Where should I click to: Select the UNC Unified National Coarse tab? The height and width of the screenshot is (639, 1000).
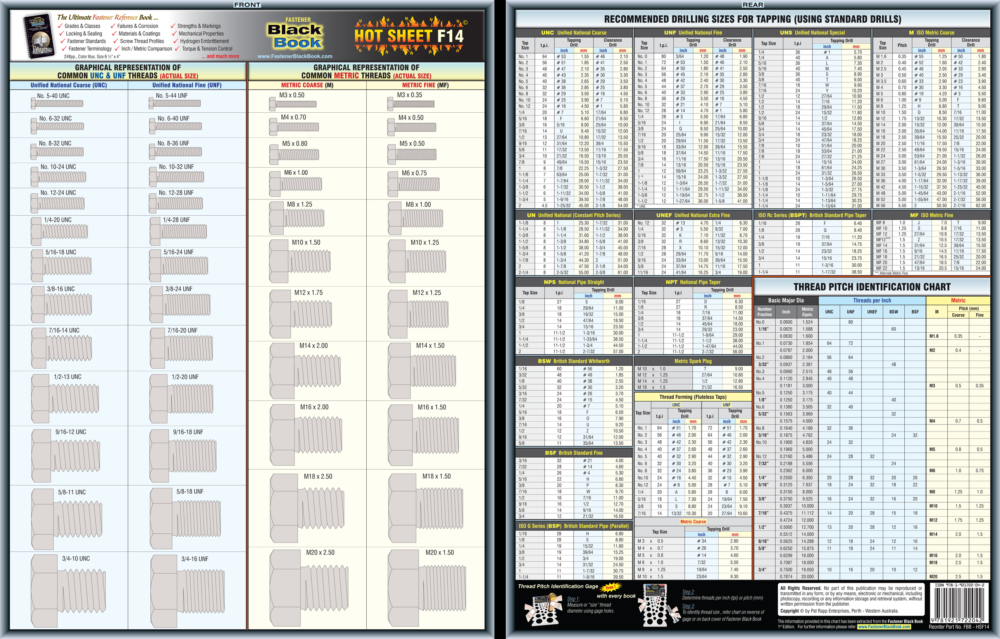coord(578,34)
